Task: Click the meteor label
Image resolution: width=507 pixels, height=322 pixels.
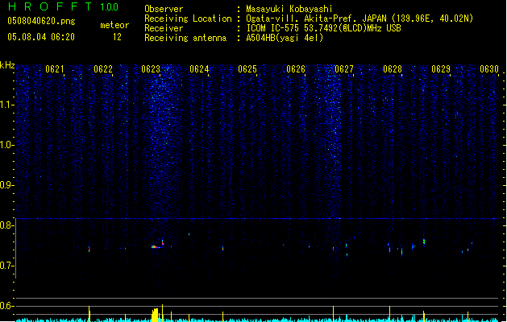Action: [x=114, y=25]
